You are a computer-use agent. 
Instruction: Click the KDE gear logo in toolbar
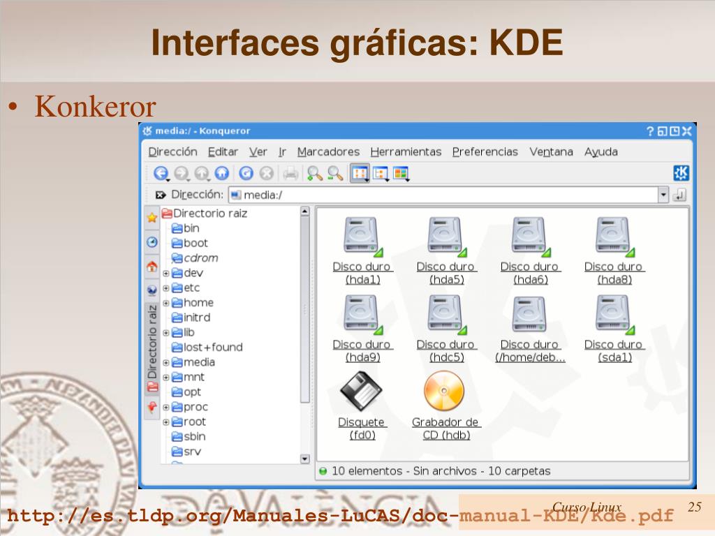coord(681,173)
